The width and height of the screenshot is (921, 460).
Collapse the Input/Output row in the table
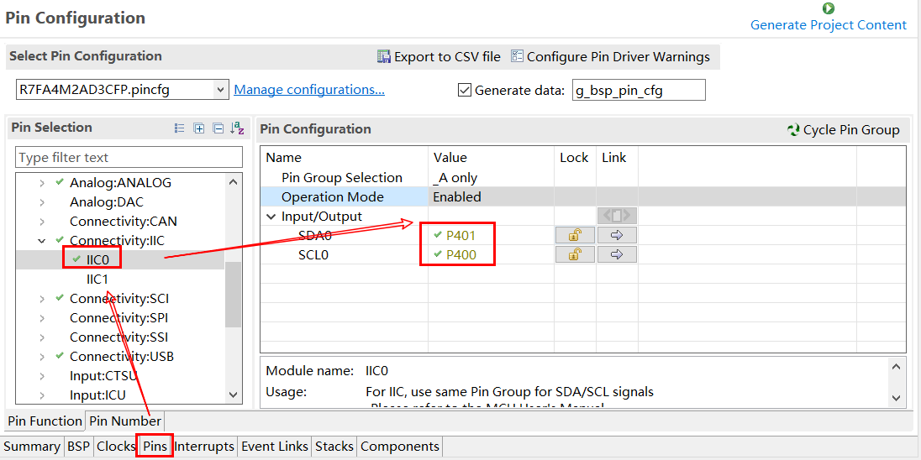[x=271, y=216]
